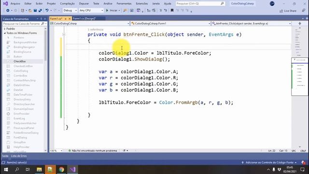The height and width of the screenshot is (174, 309).
Task: Click the Undo arrow icon
Action: tap(47, 10)
